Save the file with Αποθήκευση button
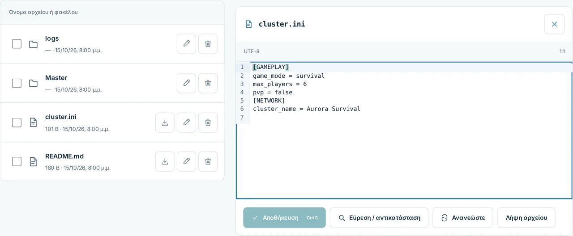 [284, 218]
